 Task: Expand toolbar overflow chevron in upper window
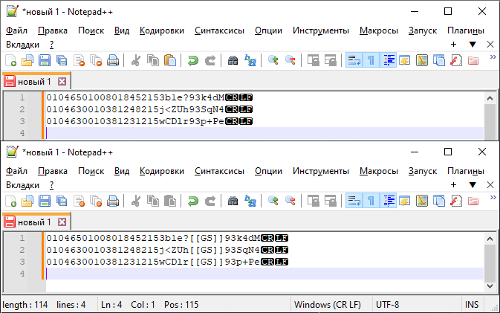pos(493,57)
